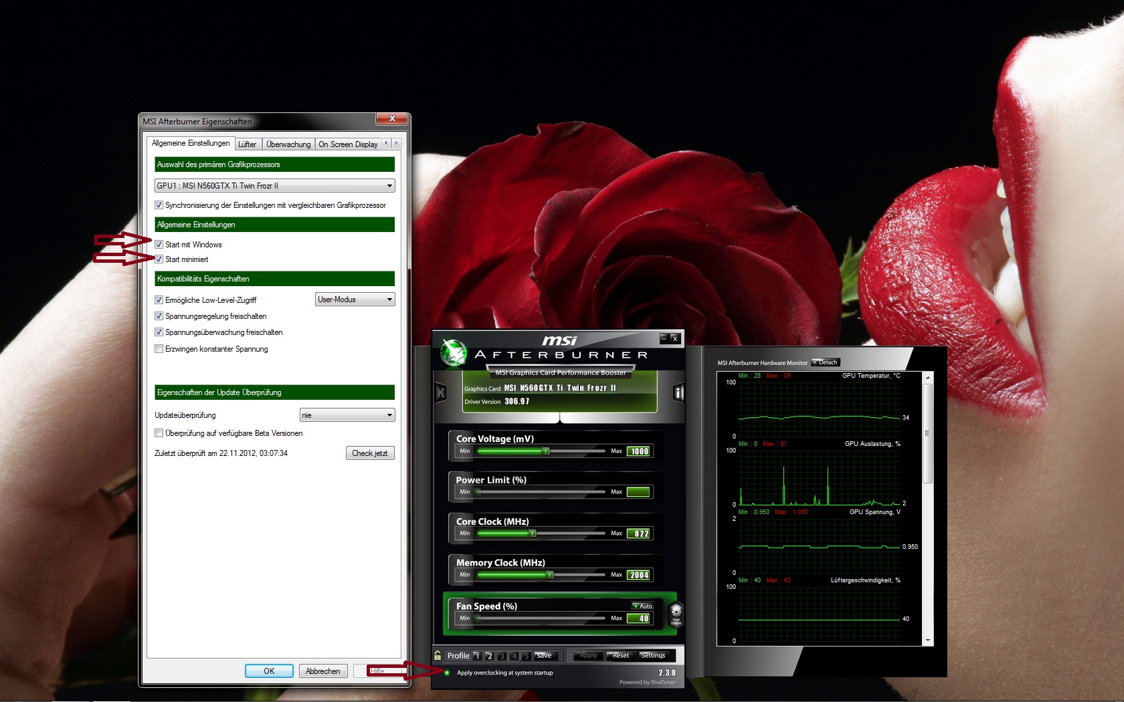Click the OK button
Viewport: 1124px width, 702px height.
click(269, 671)
